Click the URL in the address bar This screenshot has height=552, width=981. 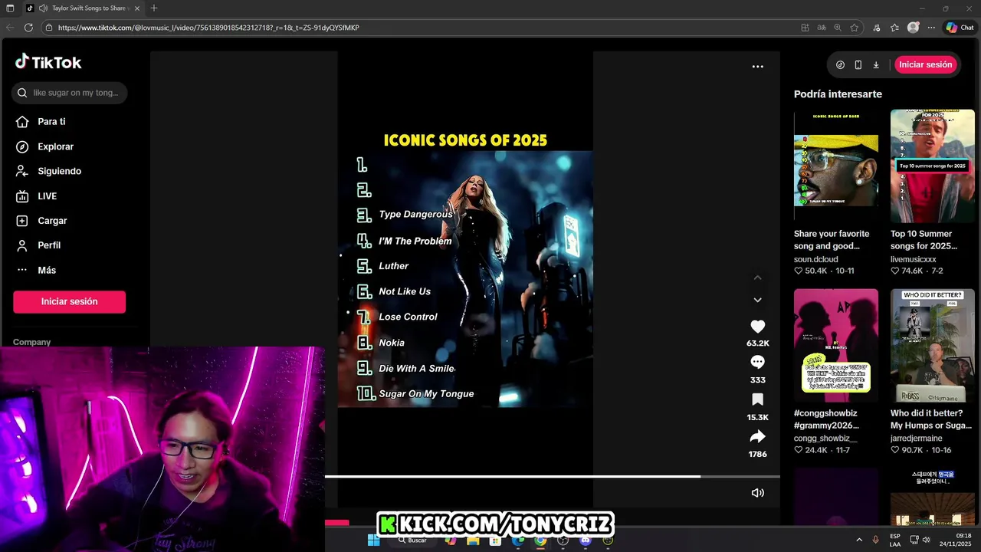pos(208,28)
